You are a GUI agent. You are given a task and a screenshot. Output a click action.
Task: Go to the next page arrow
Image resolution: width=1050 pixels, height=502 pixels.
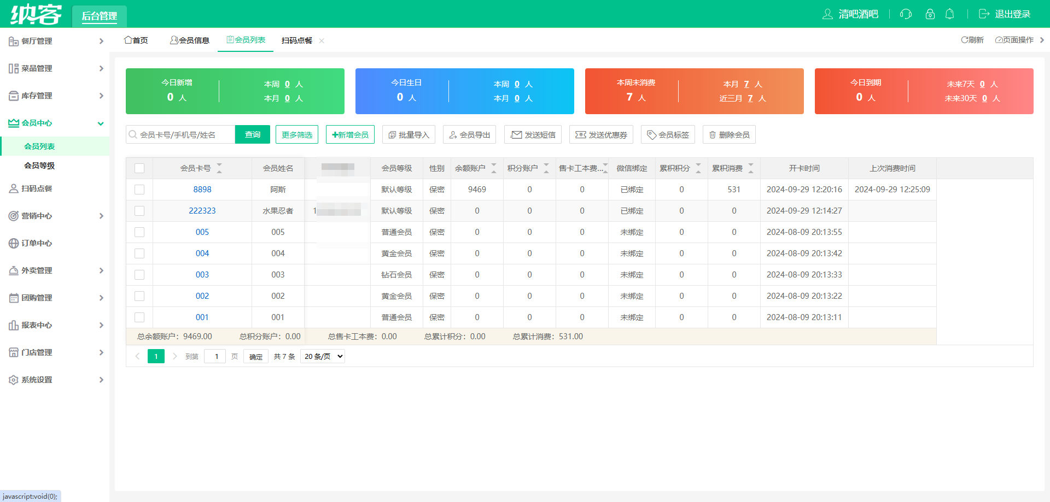[x=174, y=356]
